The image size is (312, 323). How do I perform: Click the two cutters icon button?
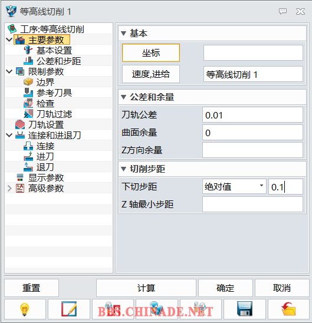201,309
